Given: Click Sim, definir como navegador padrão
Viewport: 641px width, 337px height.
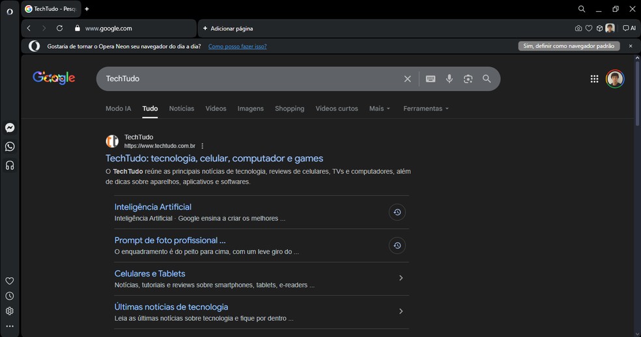Looking at the screenshot, I should (569, 46).
